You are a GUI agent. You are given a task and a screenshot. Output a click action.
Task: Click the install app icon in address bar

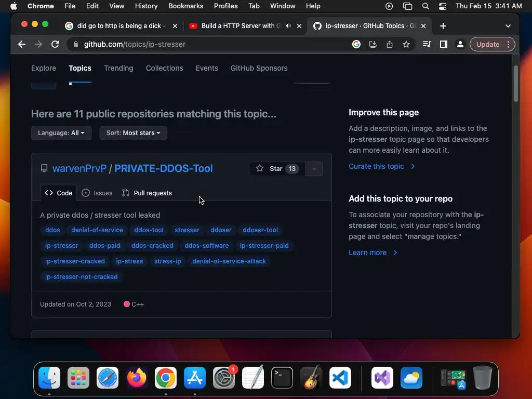373,45
